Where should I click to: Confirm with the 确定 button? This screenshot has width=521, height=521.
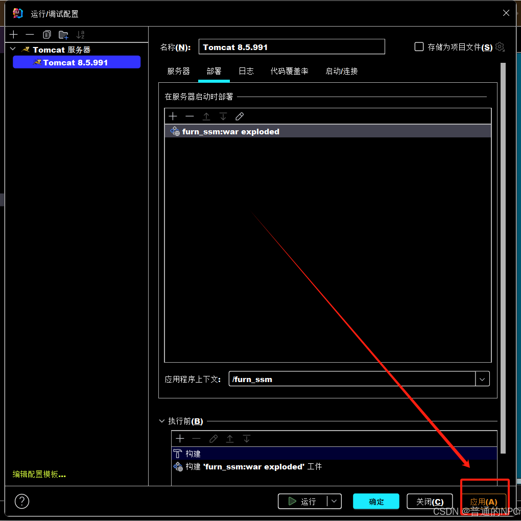pyautogui.click(x=376, y=501)
